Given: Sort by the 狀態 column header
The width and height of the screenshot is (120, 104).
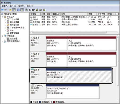Looking at the screenshot, I should 74,14.
